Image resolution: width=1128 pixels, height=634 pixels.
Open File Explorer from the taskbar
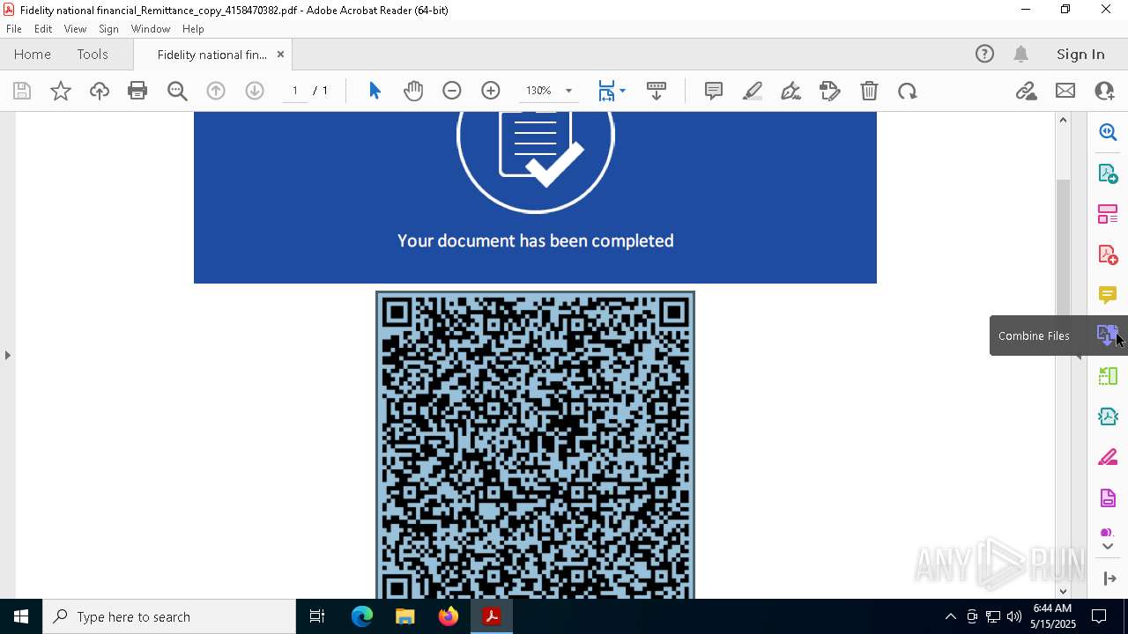point(405,616)
